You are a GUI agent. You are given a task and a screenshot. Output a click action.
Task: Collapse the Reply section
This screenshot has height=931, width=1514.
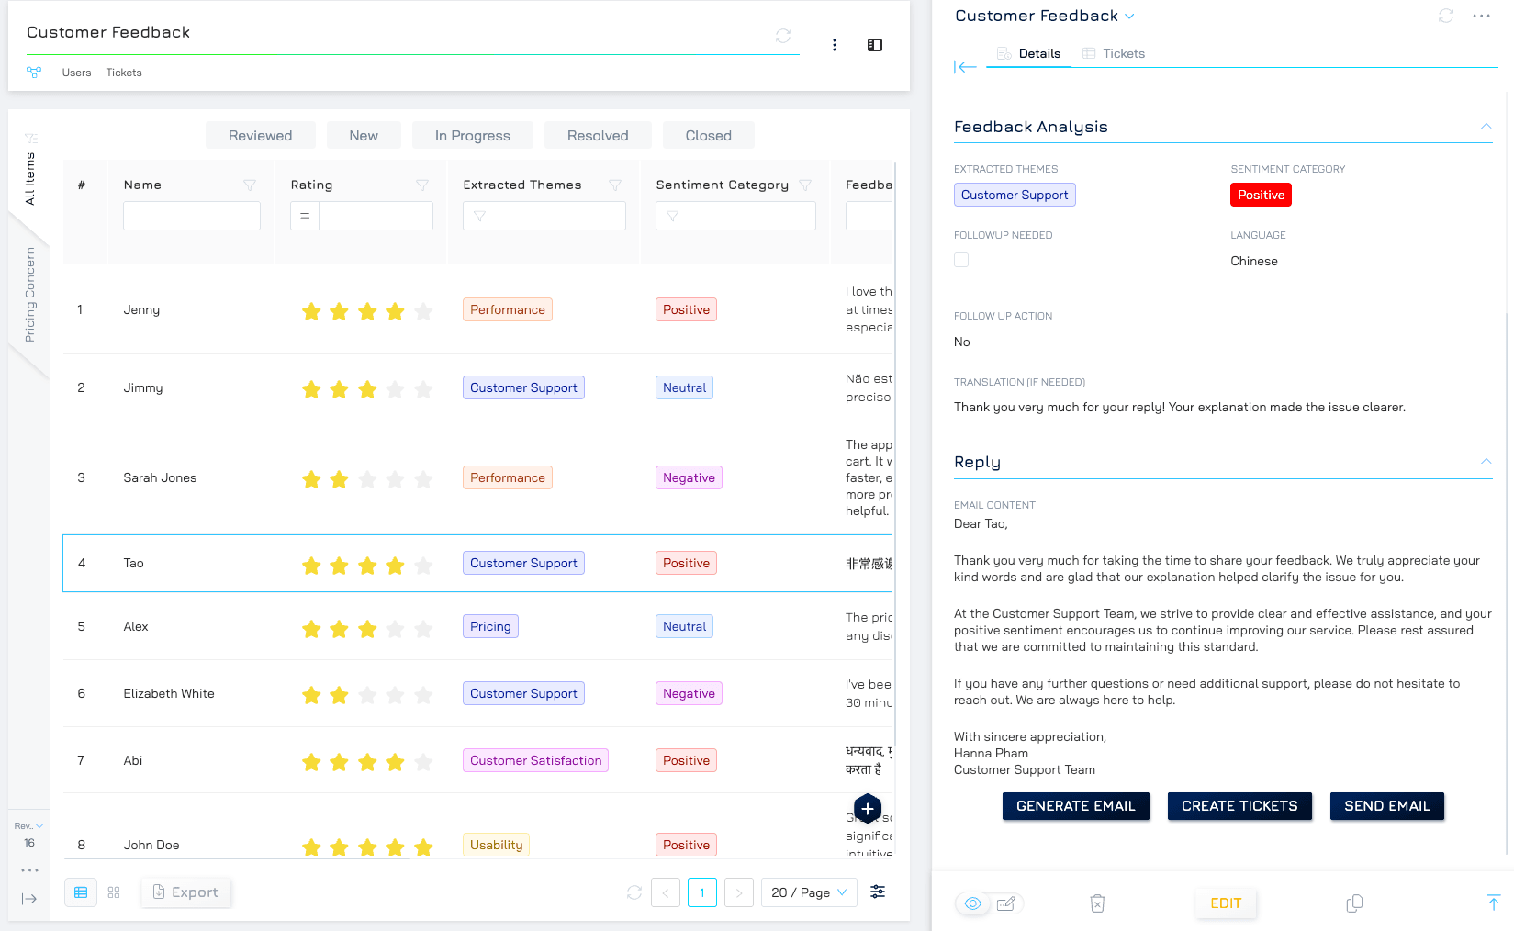click(1486, 462)
